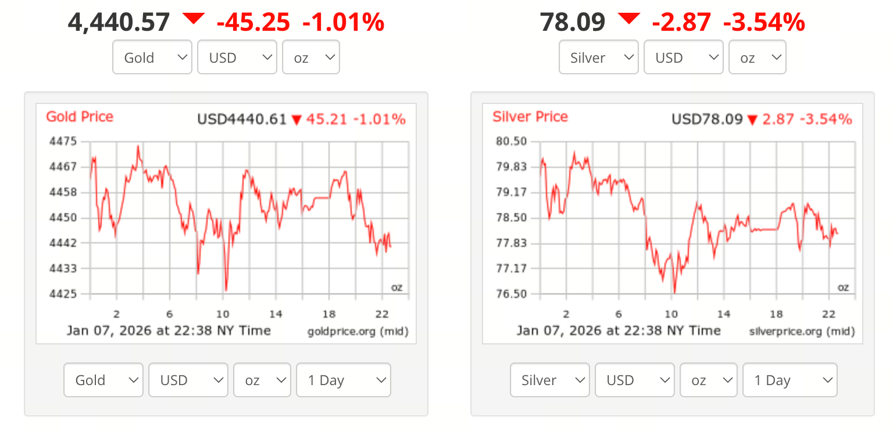Screen dimensions: 893x431
Task: Change the silver chart's 1 Day range
Action: 790,380
